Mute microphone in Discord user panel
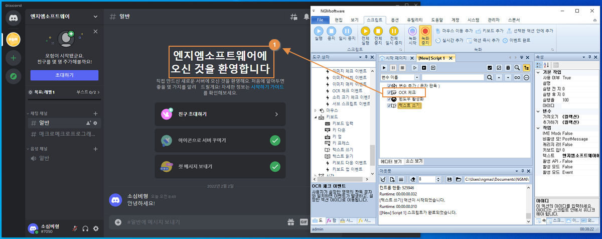Viewport: 602px width, 239px height. [x=74, y=228]
